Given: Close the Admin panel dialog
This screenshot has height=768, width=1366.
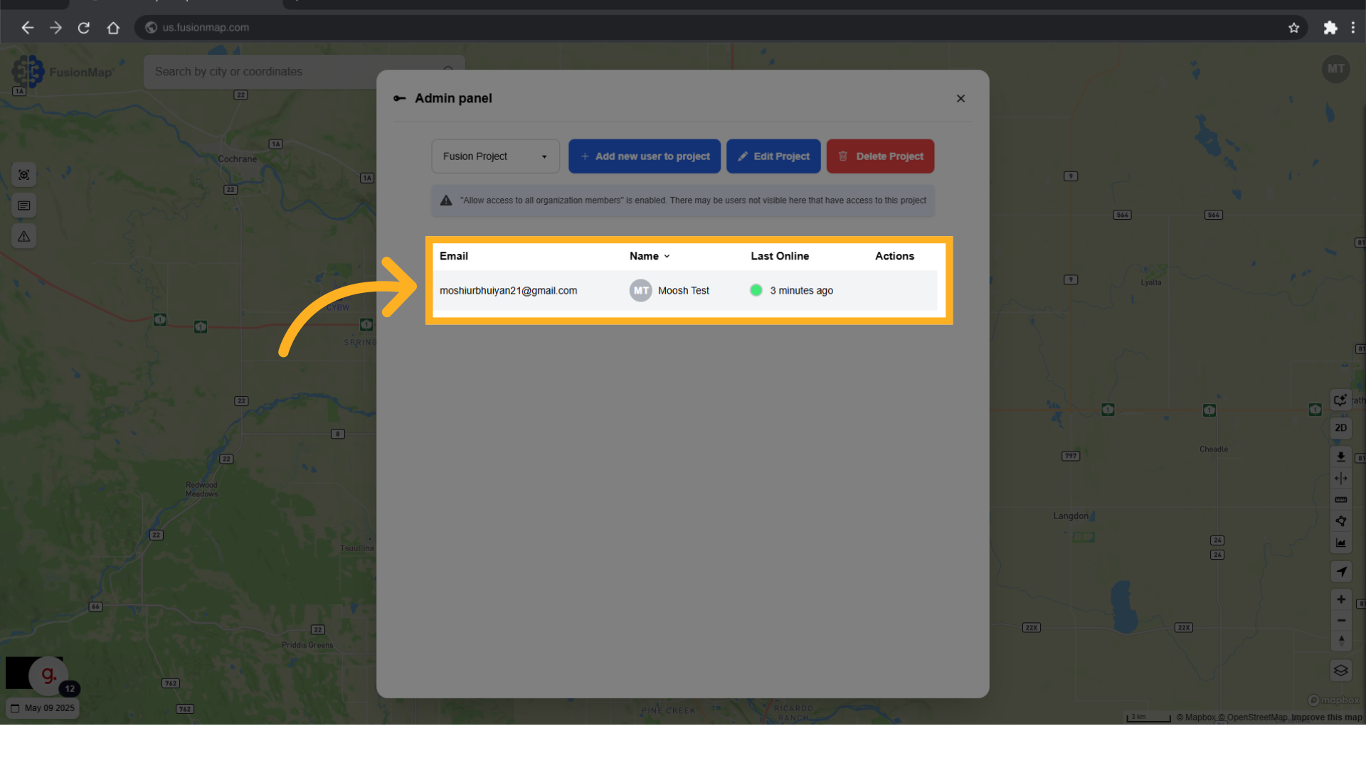Looking at the screenshot, I should pos(960,98).
